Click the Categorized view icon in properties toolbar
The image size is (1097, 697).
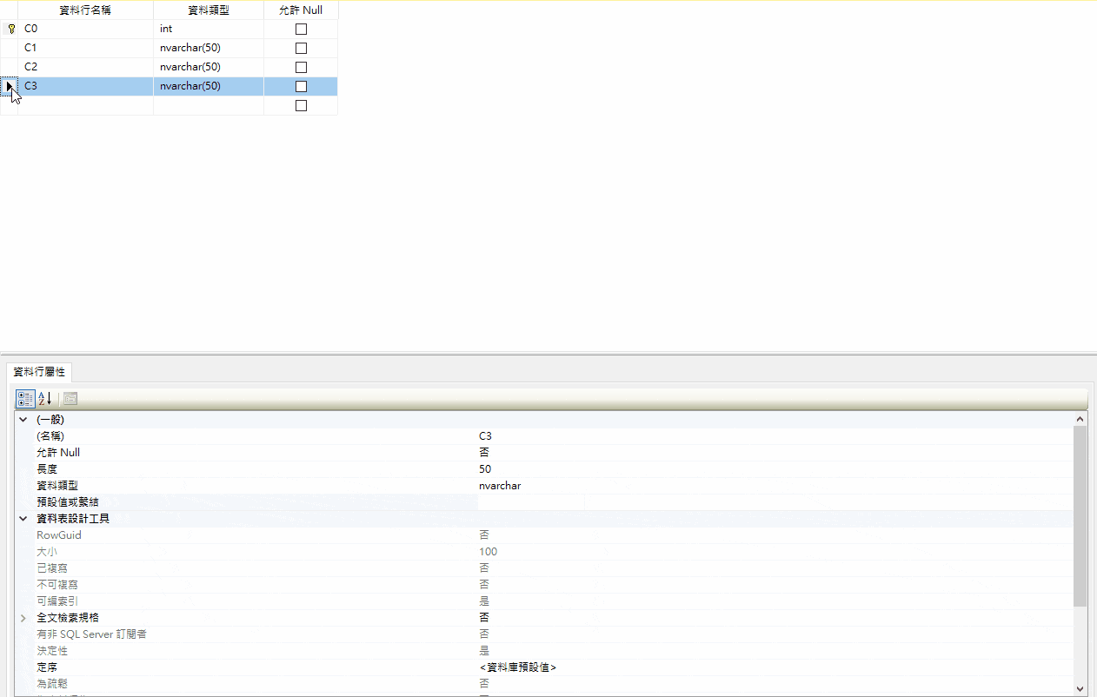(26, 399)
